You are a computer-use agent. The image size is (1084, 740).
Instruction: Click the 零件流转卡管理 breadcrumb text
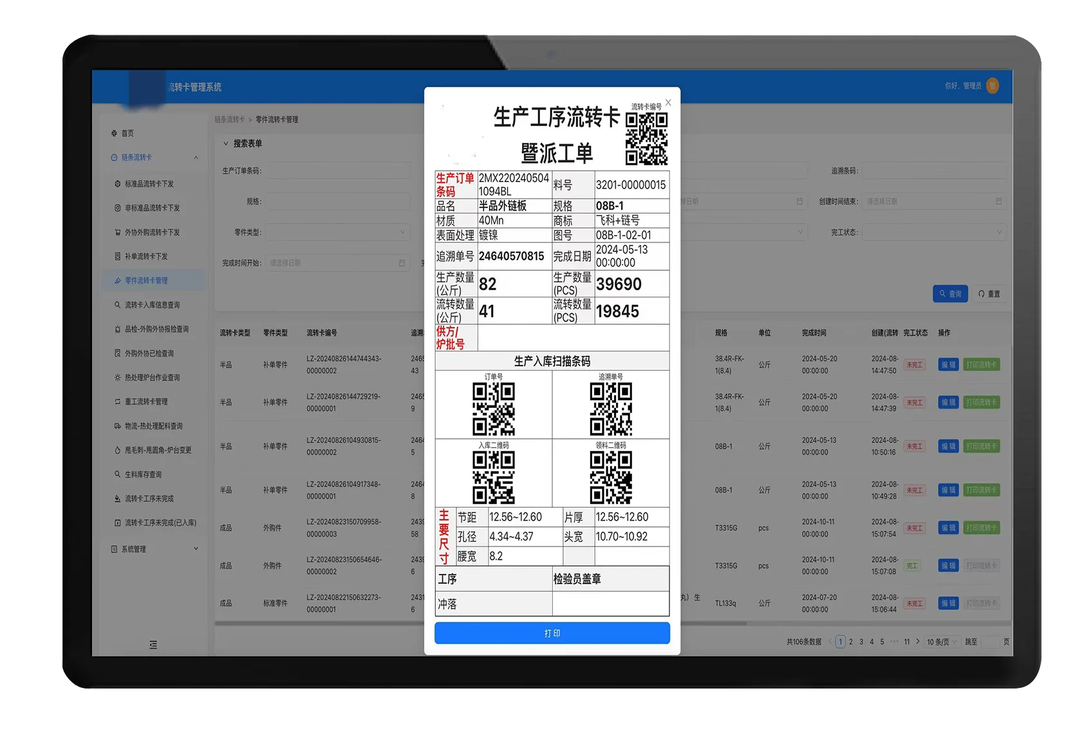(277, 120)
